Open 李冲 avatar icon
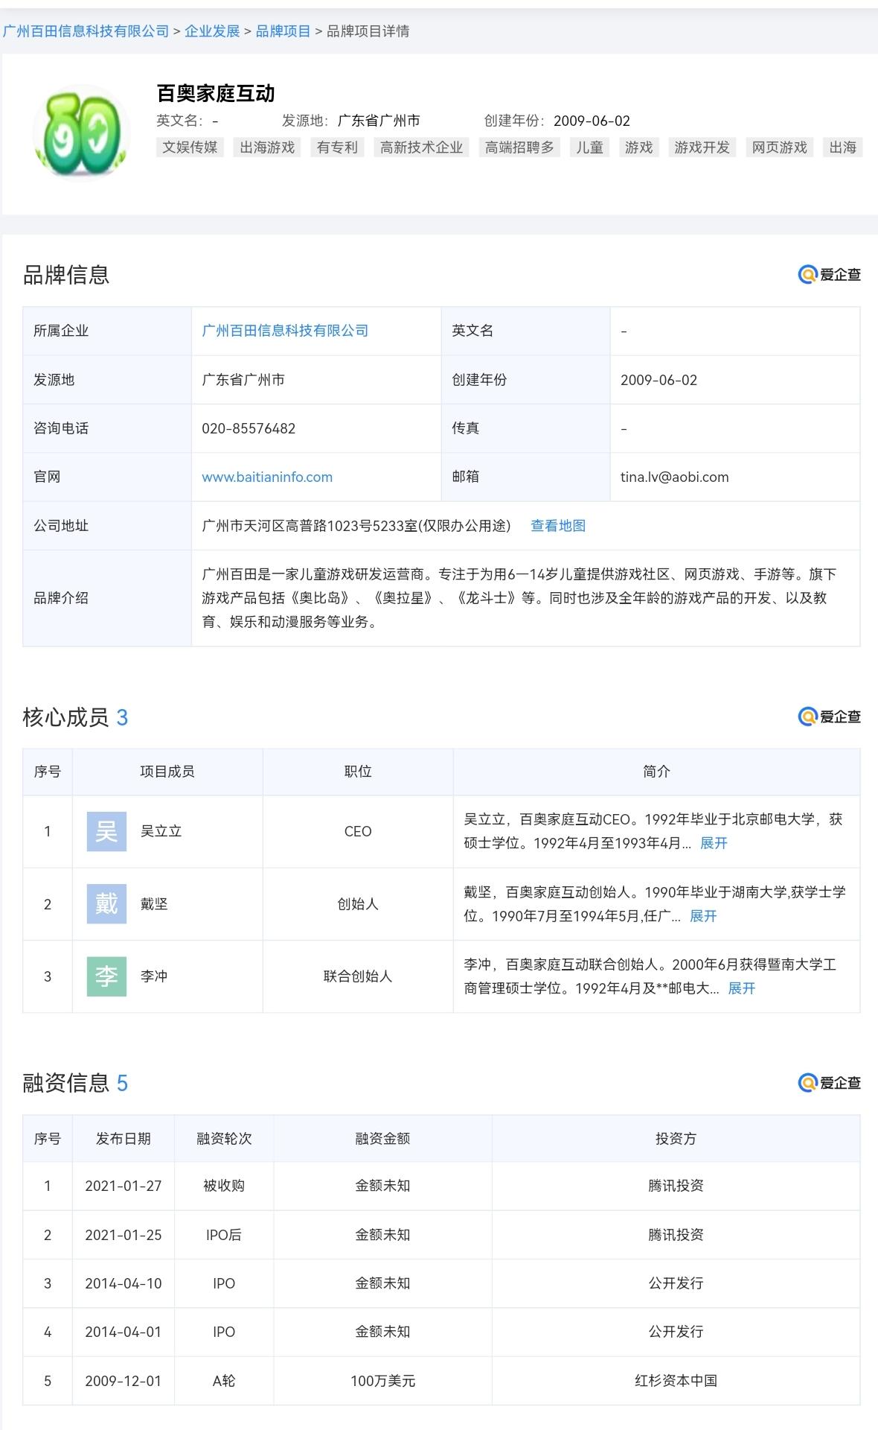This screenshot has width=878, height=1430. tap(106, 976)
